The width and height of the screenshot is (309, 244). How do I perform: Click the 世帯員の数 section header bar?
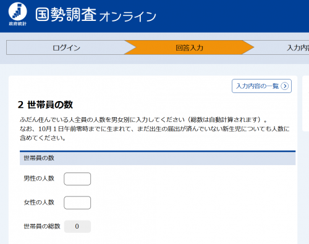(x=158, y=158)
